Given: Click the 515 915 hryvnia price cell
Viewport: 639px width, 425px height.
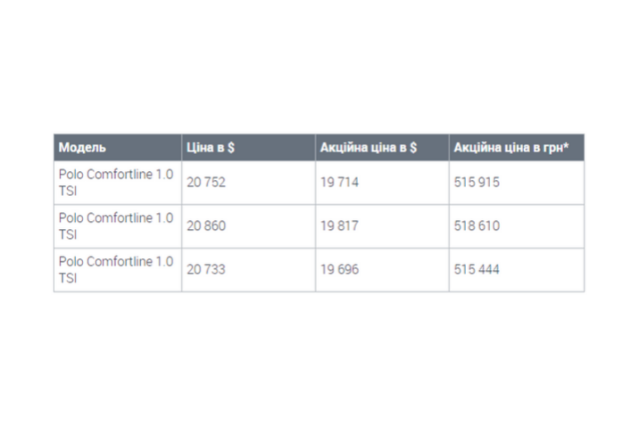Looking at the screenshot, I should coord(517,183).
